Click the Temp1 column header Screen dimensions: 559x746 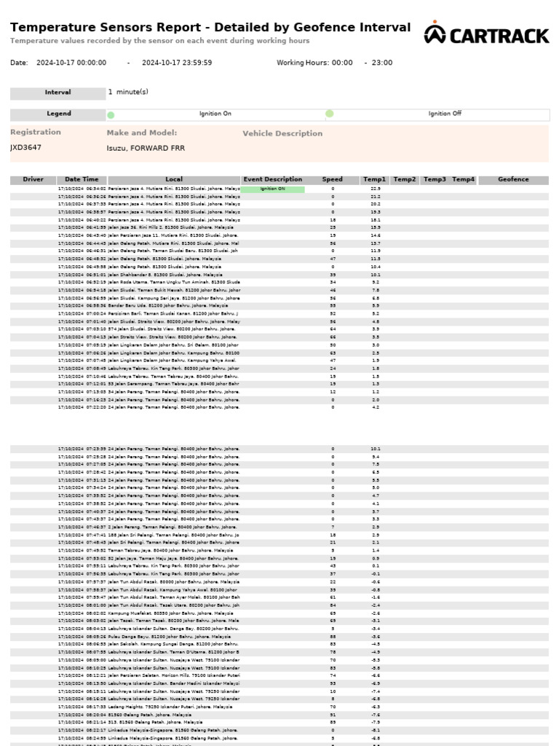[x=375, y=180]
